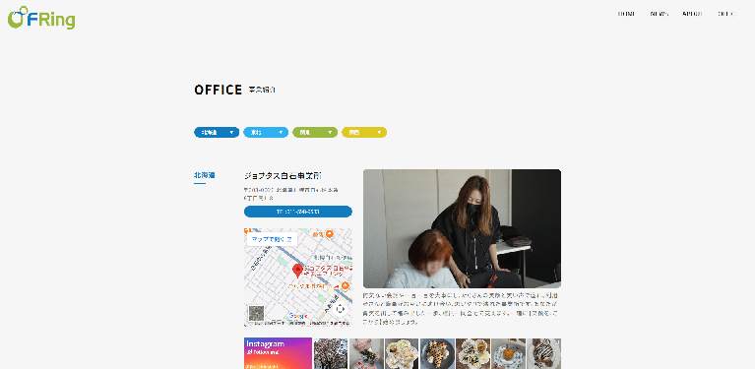Viewport: 755px width, 369px height.
Task: Switch map to satellite view thumbnail
Action: coord(256,313)
